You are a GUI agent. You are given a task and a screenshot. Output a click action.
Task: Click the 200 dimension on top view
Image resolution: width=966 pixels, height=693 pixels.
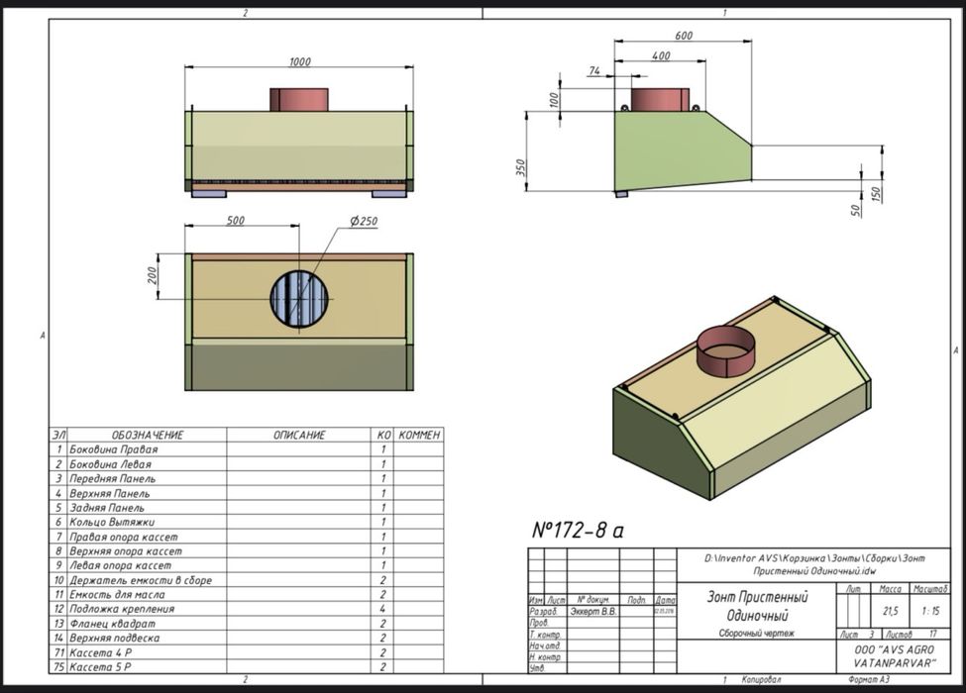(153, 275)
